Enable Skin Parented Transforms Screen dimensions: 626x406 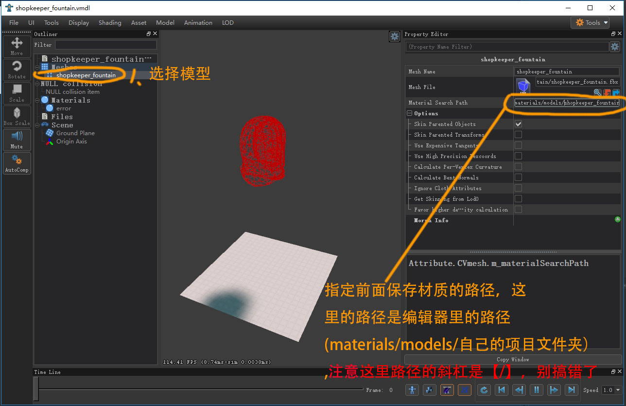[x=518, y=134]
